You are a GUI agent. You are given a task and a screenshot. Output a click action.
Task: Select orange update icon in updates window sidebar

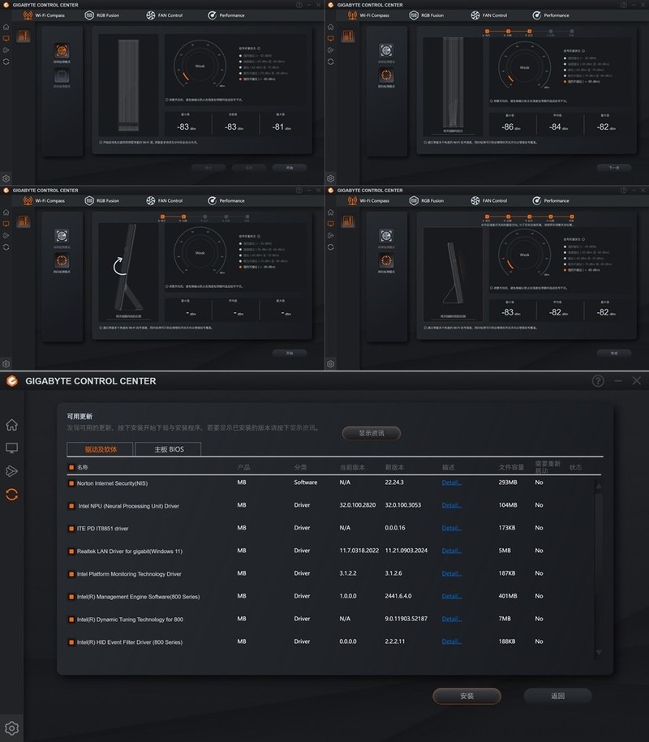point(12,495)
